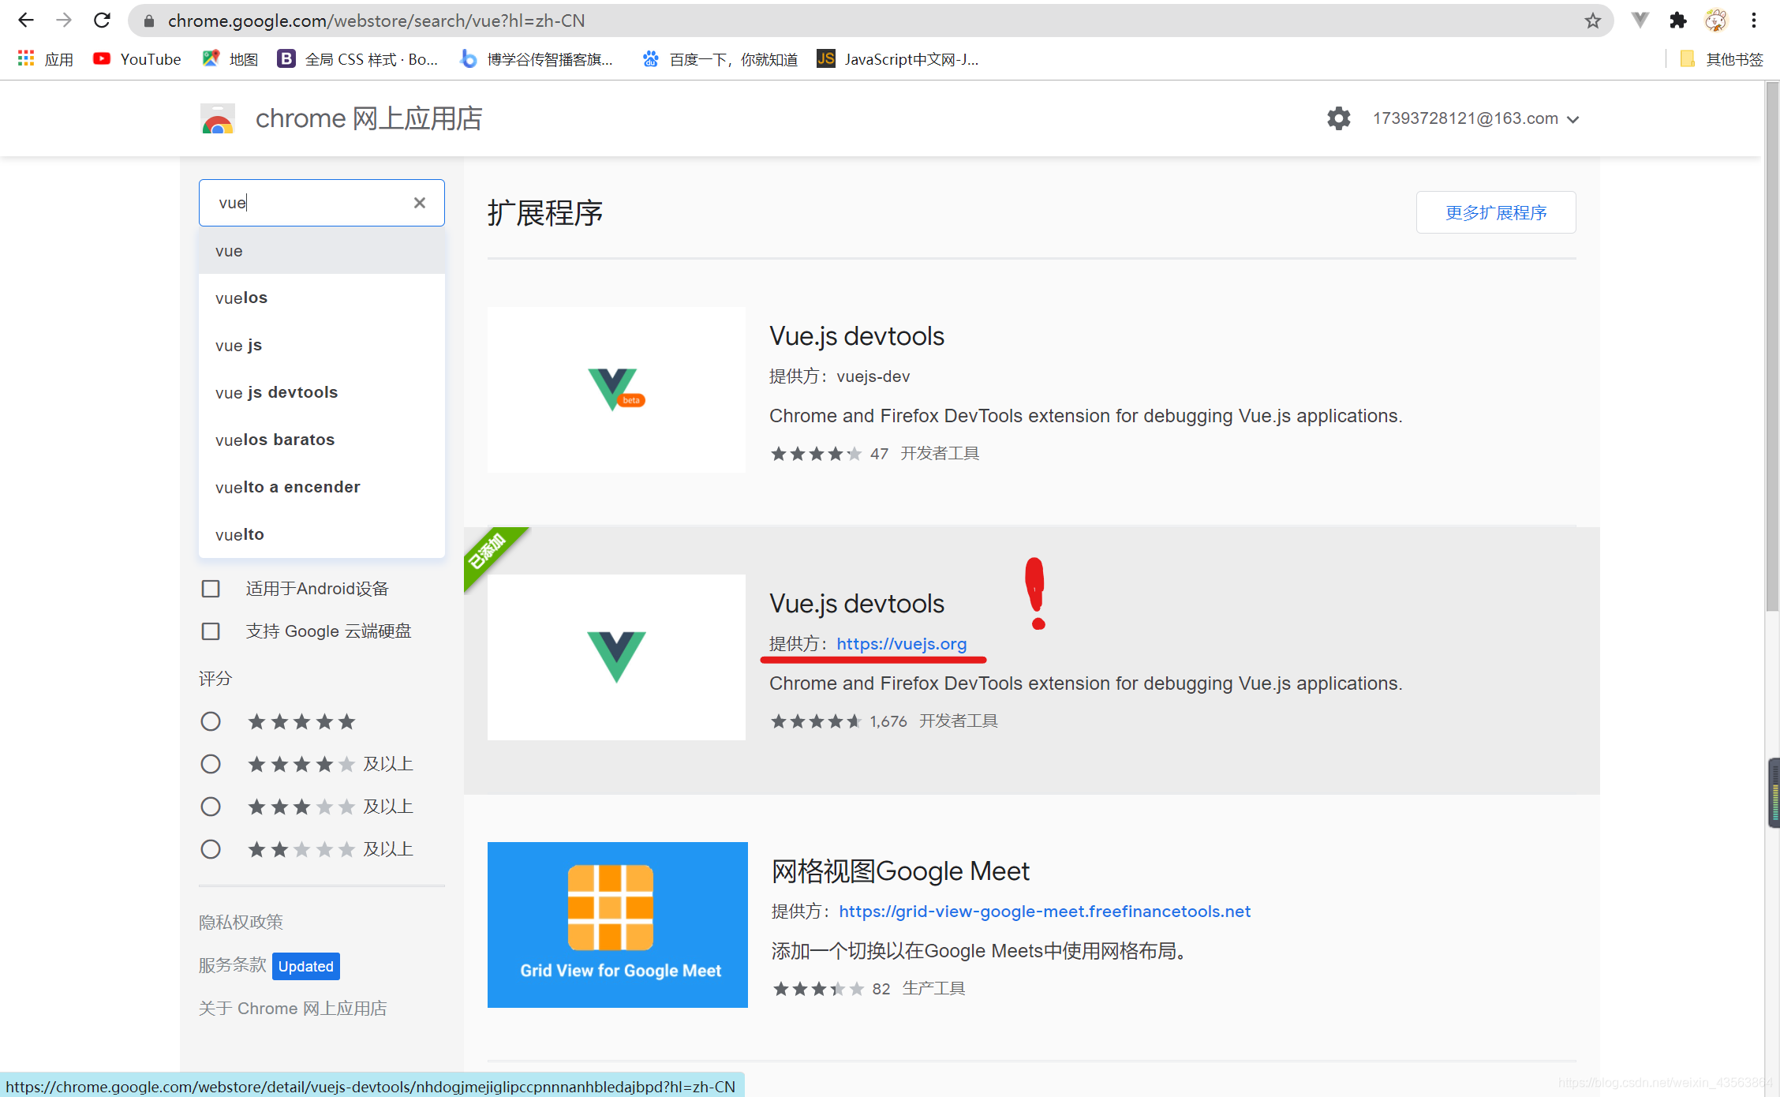Open the https://vuejs.org provider link
The height and width of the screenshot is (1097, 1780).
tap(901, 644)
